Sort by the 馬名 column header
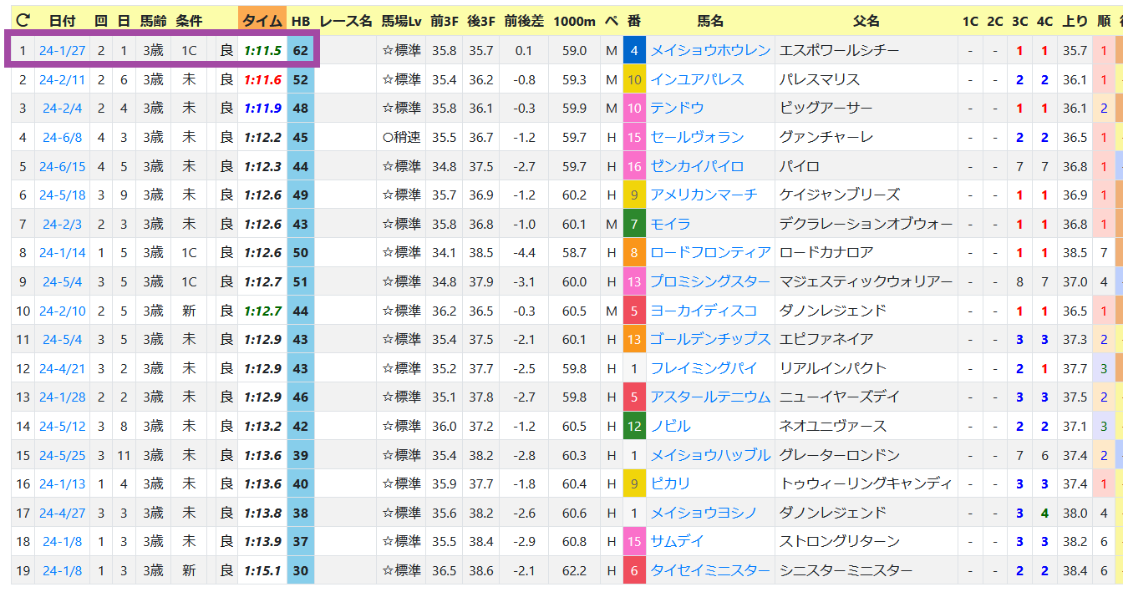This screenshot has width=1123, height=592. point(711,21)
